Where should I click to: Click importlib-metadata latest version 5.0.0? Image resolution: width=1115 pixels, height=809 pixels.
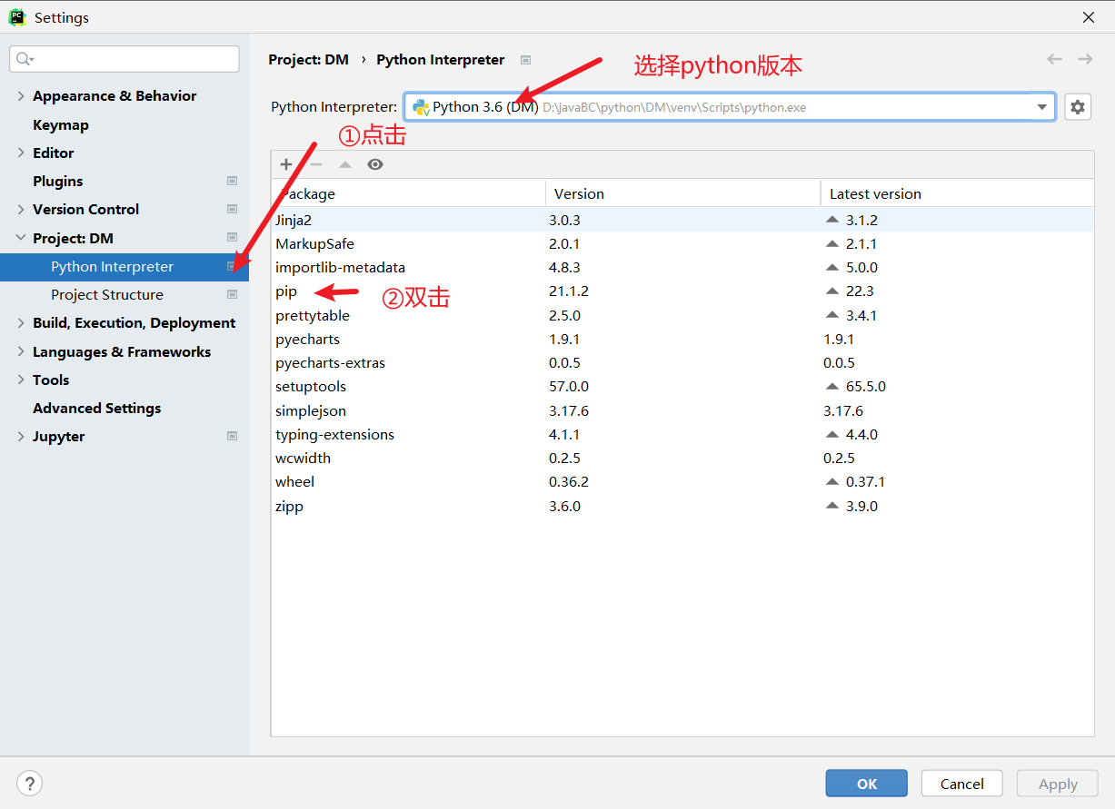pos(861,267)
